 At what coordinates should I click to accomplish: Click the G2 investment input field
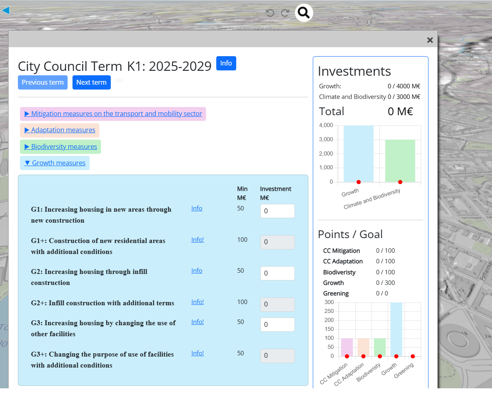(277, 274)
